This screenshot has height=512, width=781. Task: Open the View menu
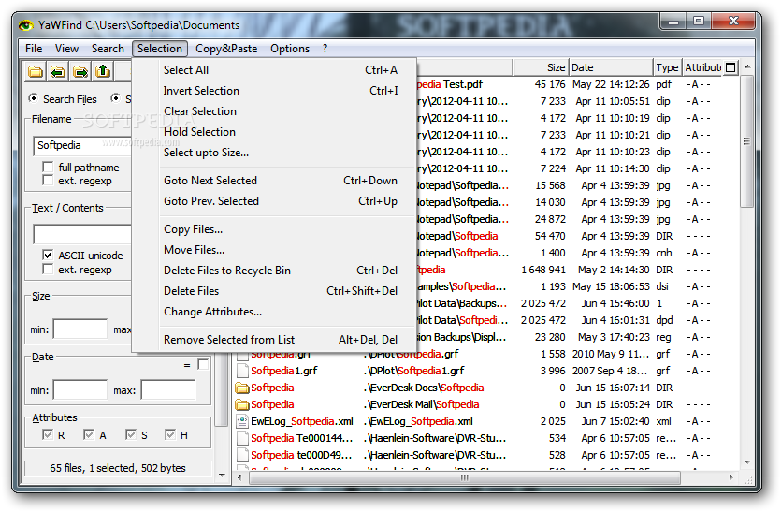pyautogui.click(x=66, y=49)
